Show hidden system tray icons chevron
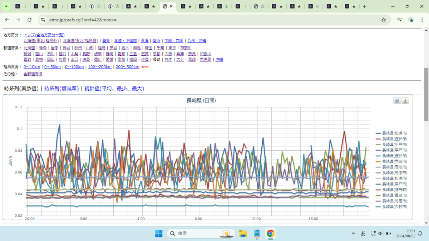 point(353,234)
